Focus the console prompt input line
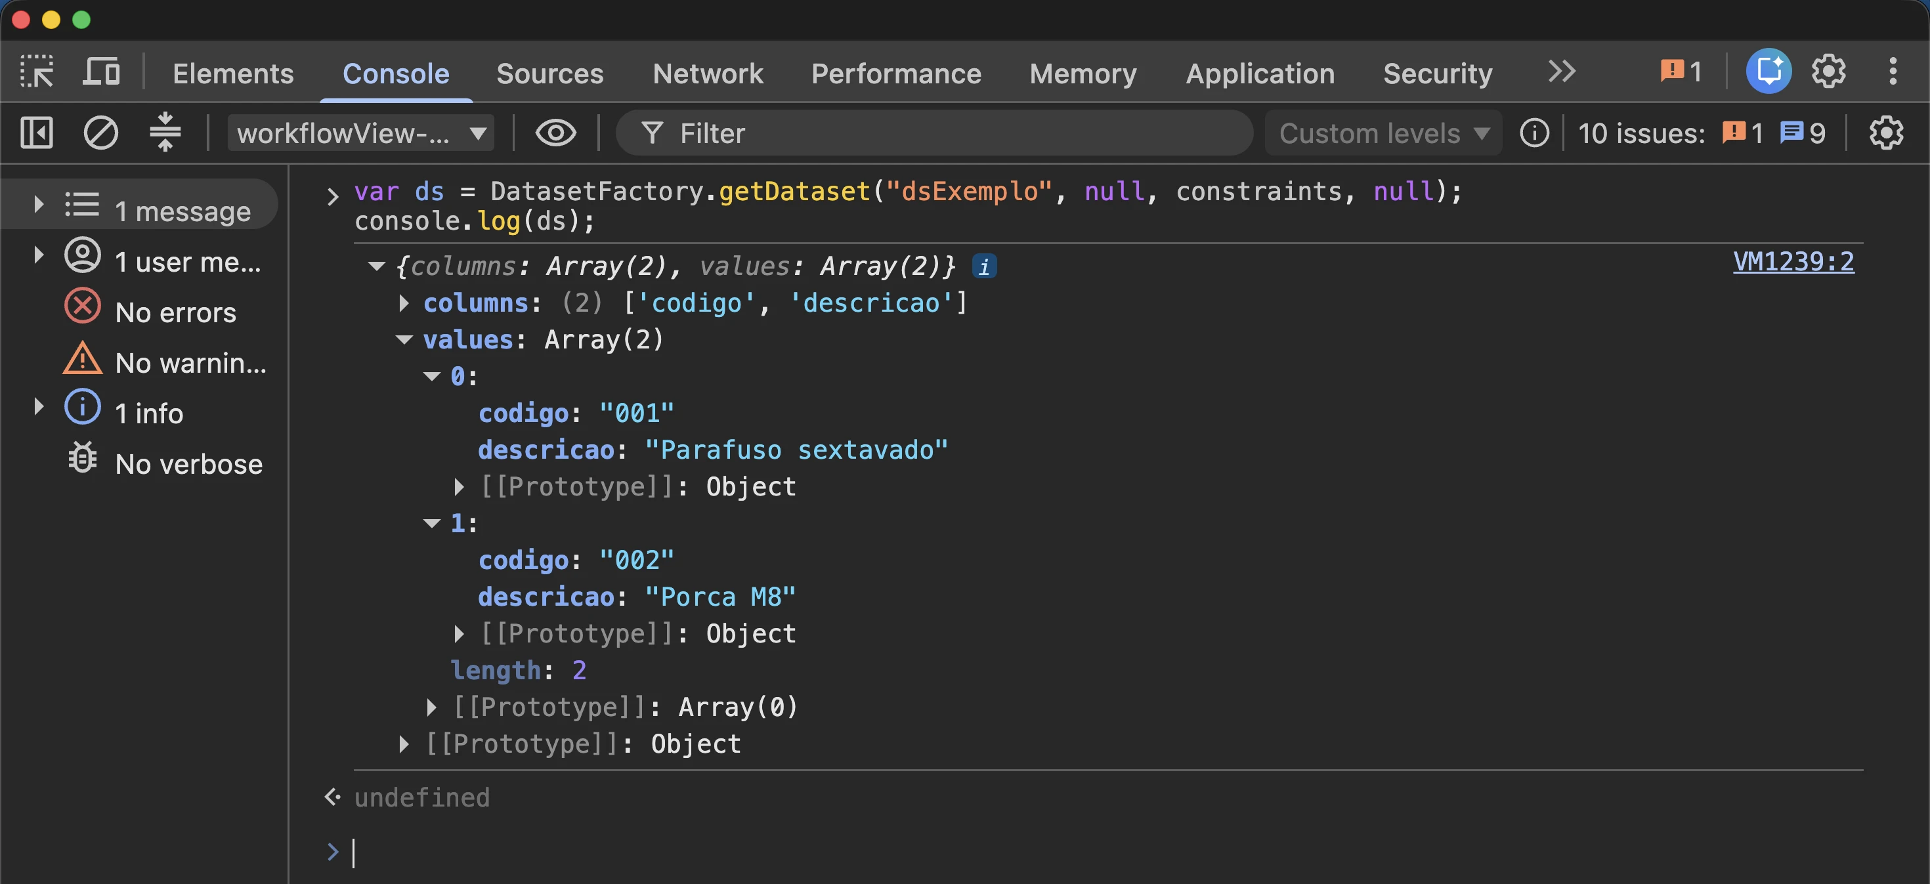Viewport: 1930px width, 884px height. [x=1109, y=852]
